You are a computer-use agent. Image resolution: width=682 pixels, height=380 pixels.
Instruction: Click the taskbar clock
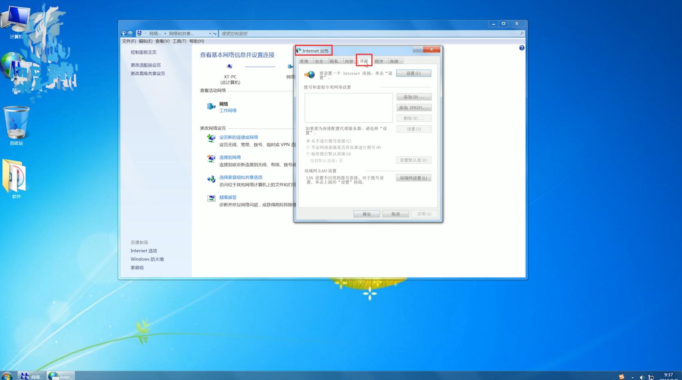(669, 376)
